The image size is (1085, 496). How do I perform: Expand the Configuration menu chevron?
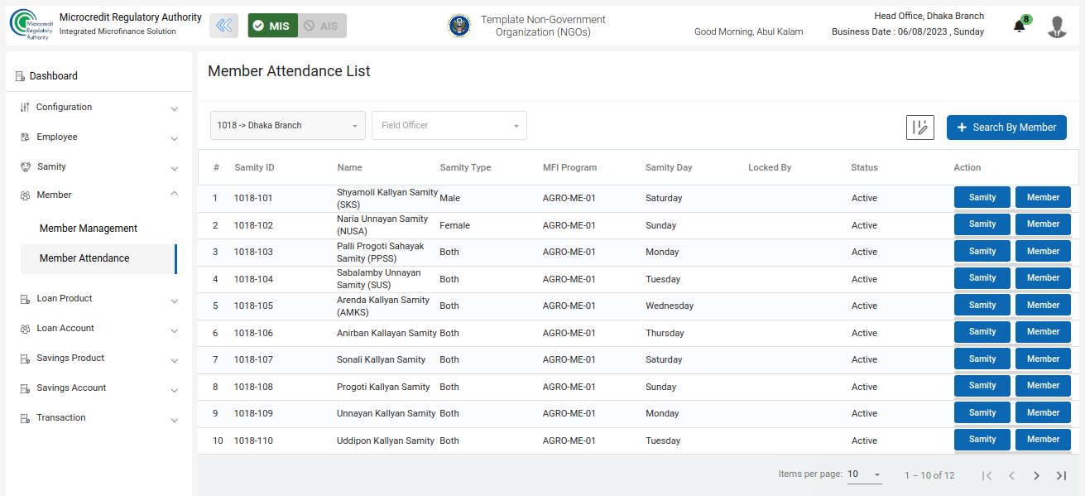coord(175,109)
